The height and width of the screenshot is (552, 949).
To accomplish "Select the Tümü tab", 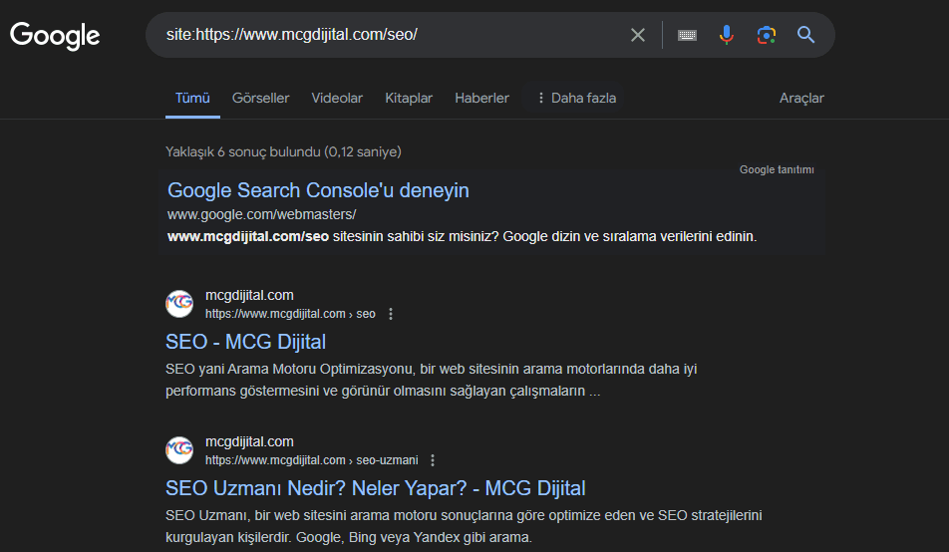I will point(192,98).
